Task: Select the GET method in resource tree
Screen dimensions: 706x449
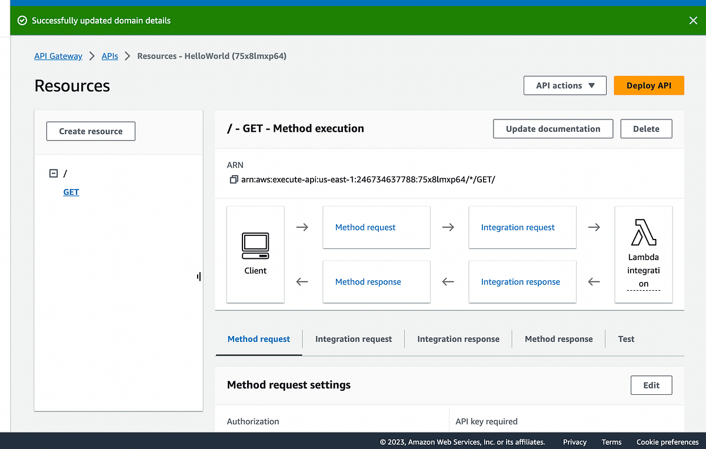Action: [71, 192]
